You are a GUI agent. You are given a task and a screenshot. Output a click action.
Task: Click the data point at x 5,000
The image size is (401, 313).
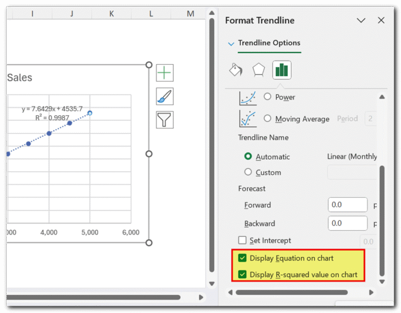click(90, 113)
